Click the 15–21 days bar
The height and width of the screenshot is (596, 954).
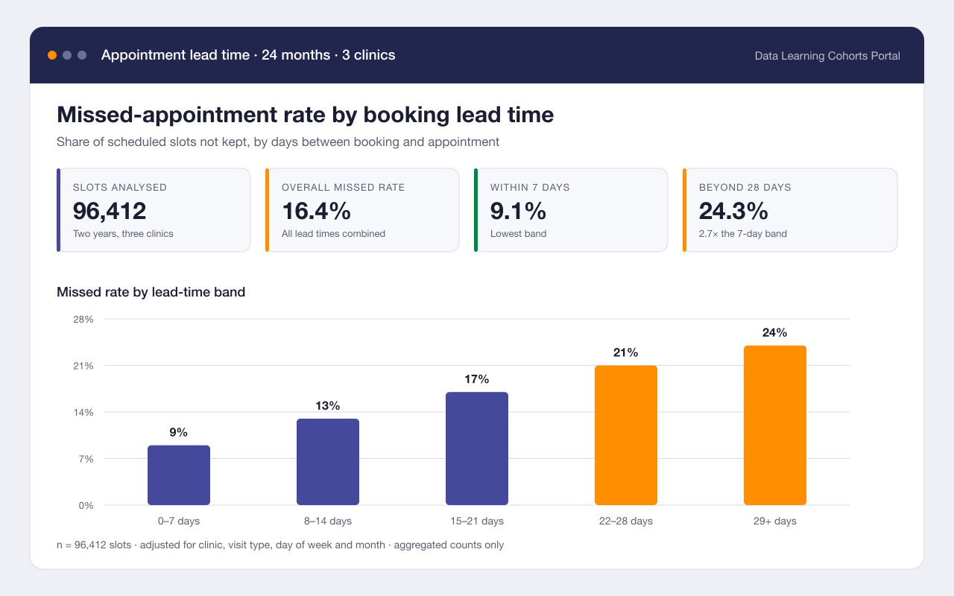[x=477, y=448]
